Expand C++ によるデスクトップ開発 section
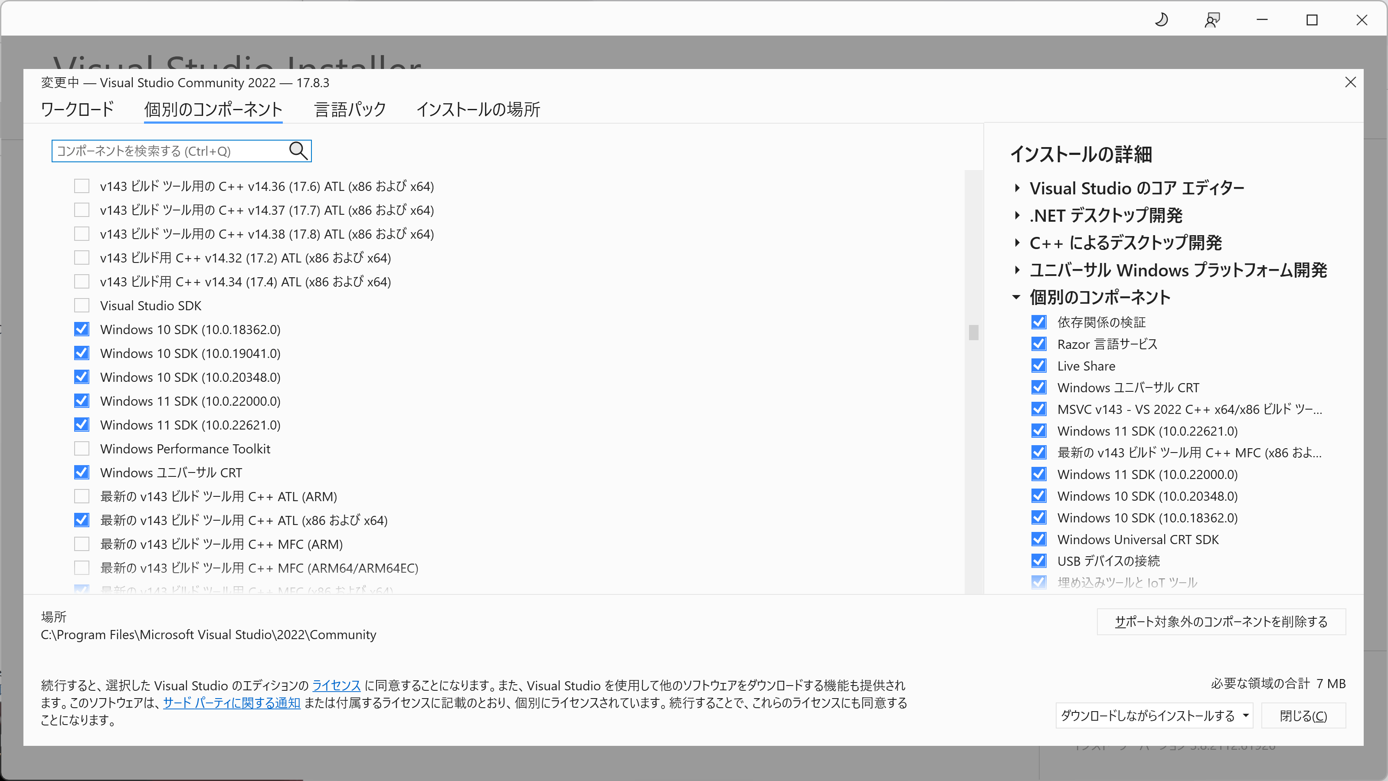Image resolution: width=1388 pixels, height=781 pixels. point(1017,243)
